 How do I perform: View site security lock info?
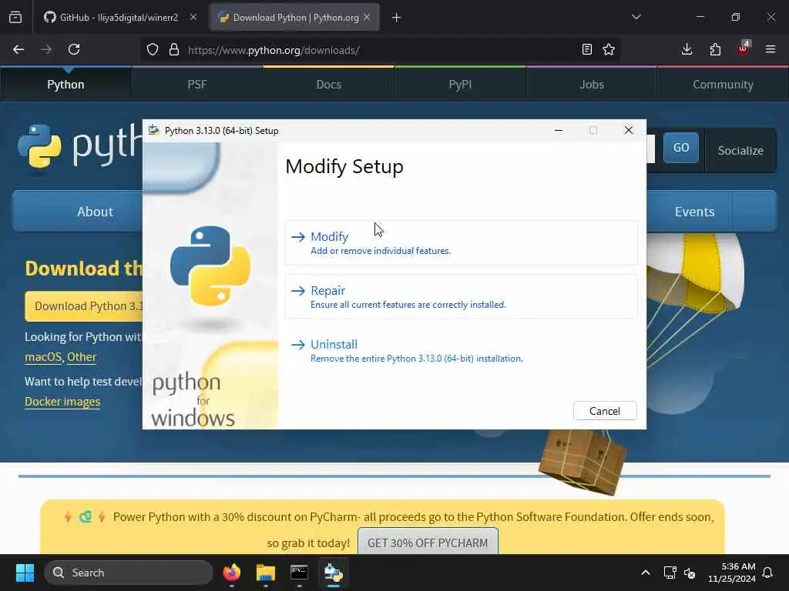(x=173, y=49)
